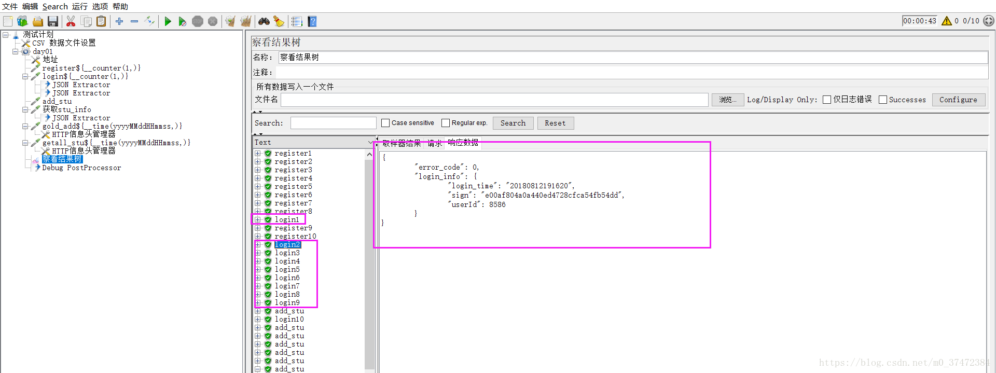Viewport: 996px width, 373px height.
Task: Click the 浏览... browse button
Action: [x=728, y=100]
